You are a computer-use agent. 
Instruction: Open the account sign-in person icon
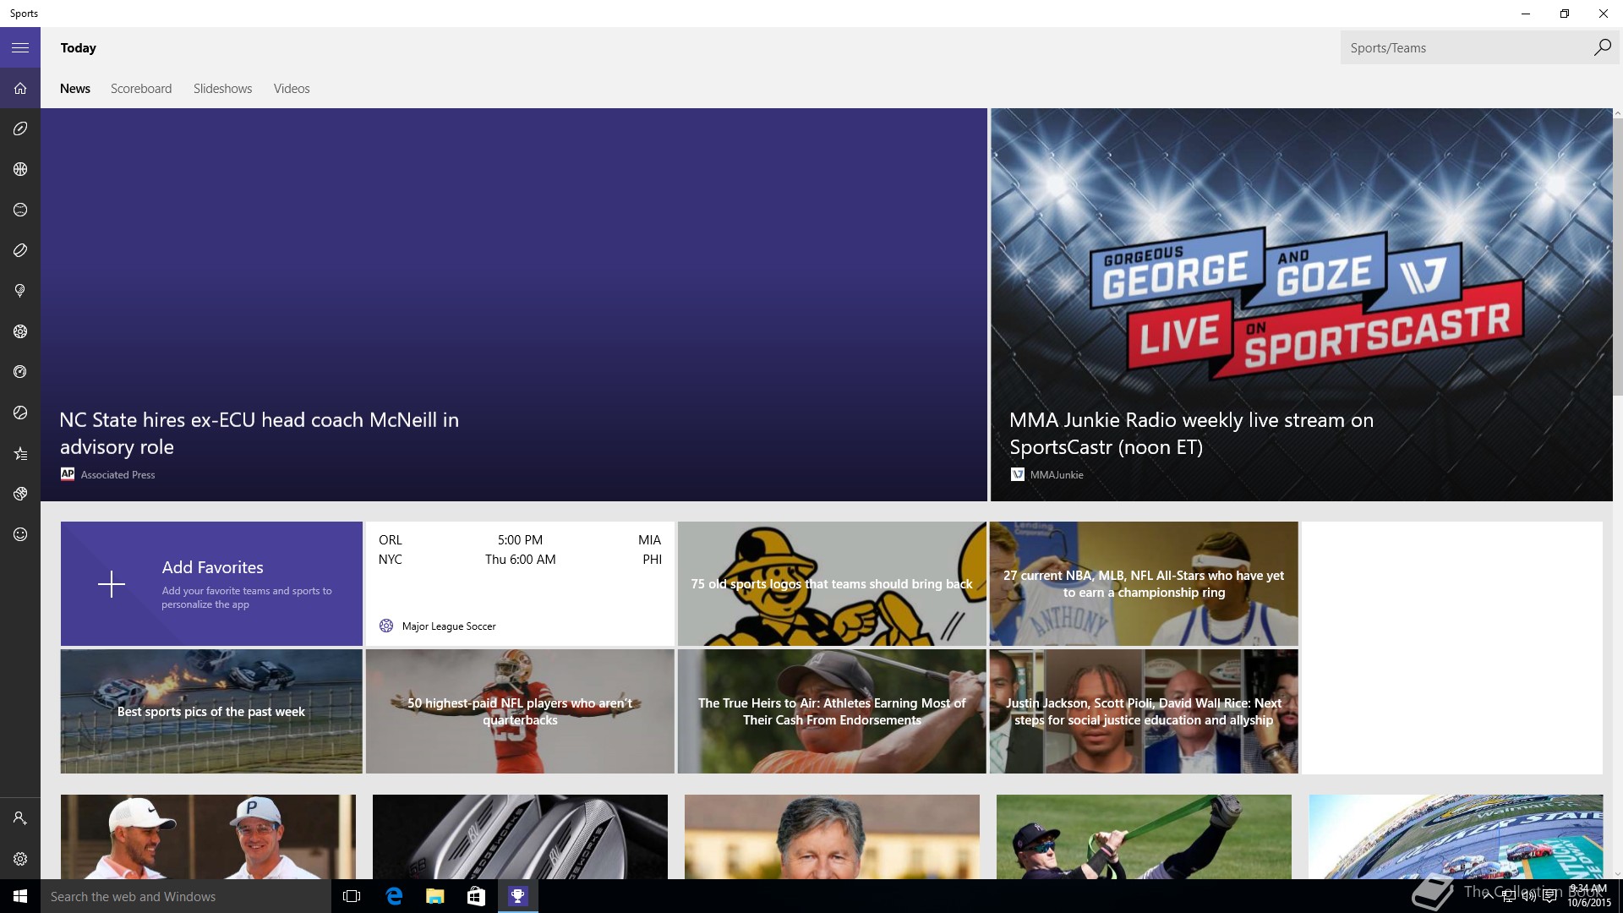coord(20,818)
